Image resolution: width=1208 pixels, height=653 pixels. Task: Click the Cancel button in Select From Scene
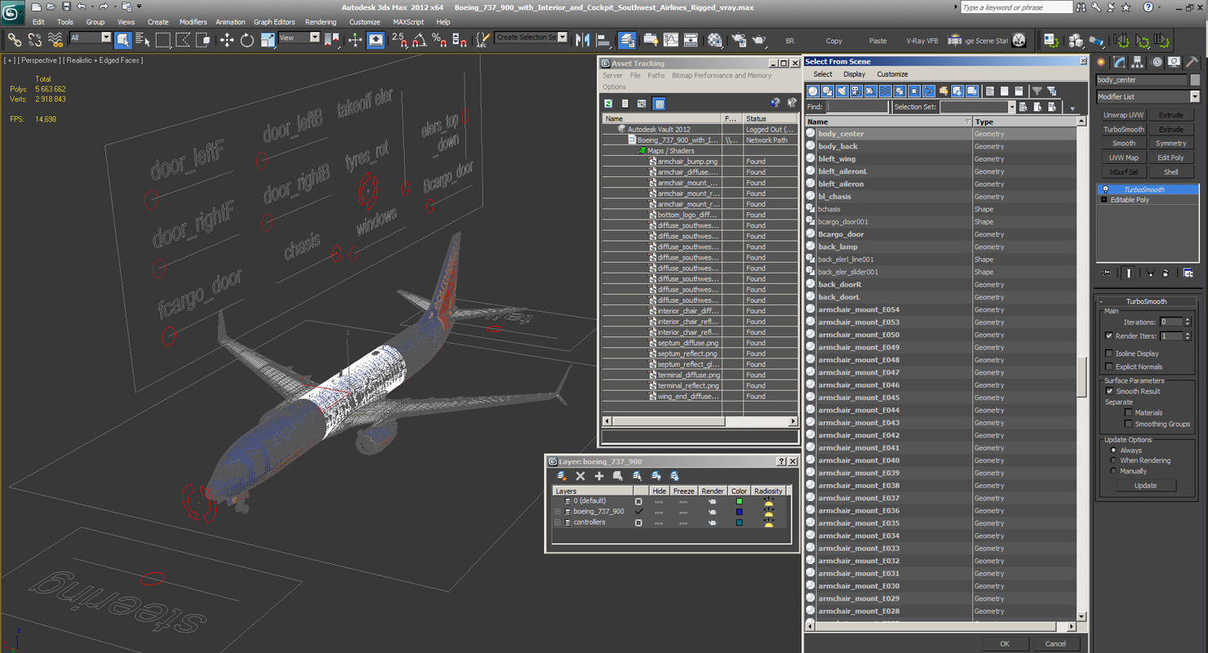tap(1055, 643)
